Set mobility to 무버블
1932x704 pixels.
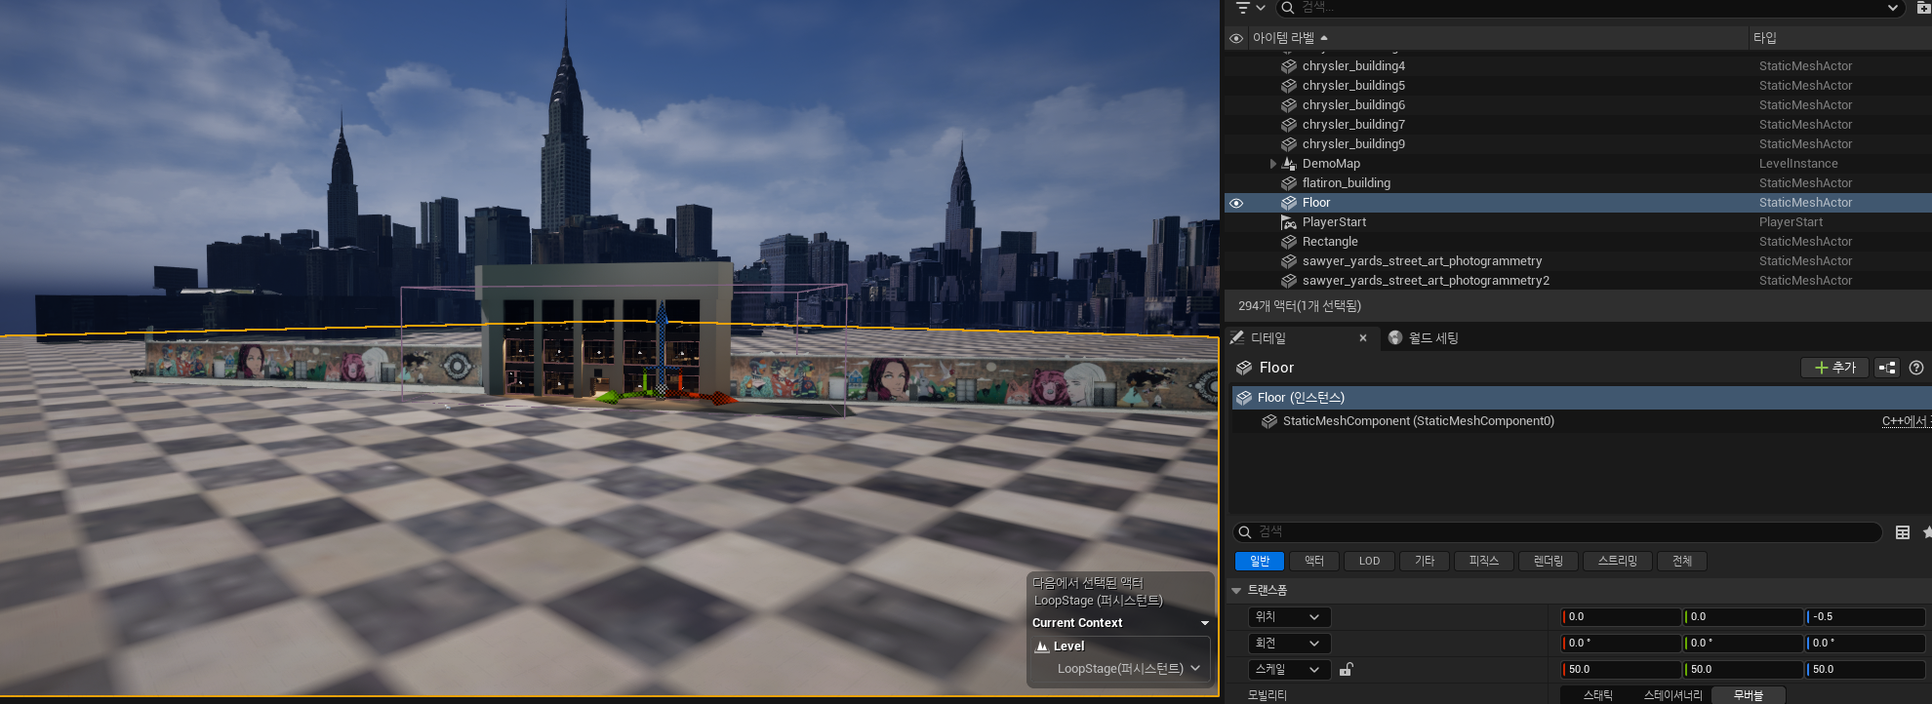point(1749,695)
